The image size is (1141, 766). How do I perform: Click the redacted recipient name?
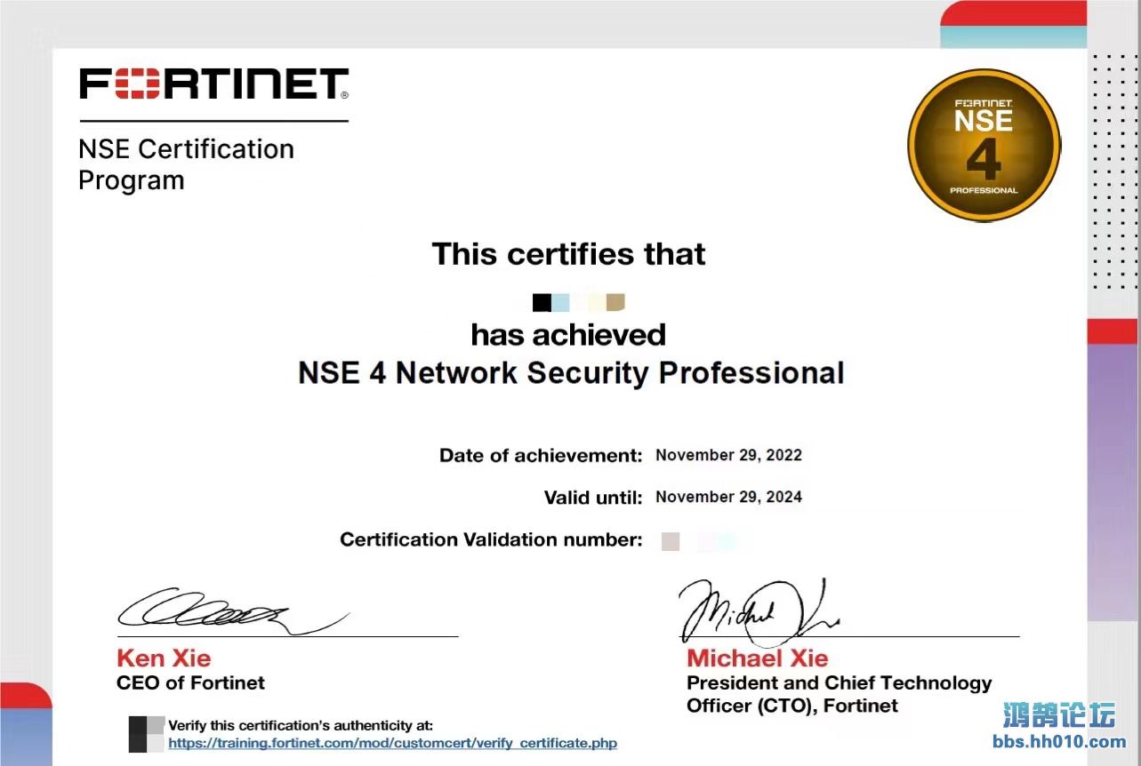click(x=579, y=303)
